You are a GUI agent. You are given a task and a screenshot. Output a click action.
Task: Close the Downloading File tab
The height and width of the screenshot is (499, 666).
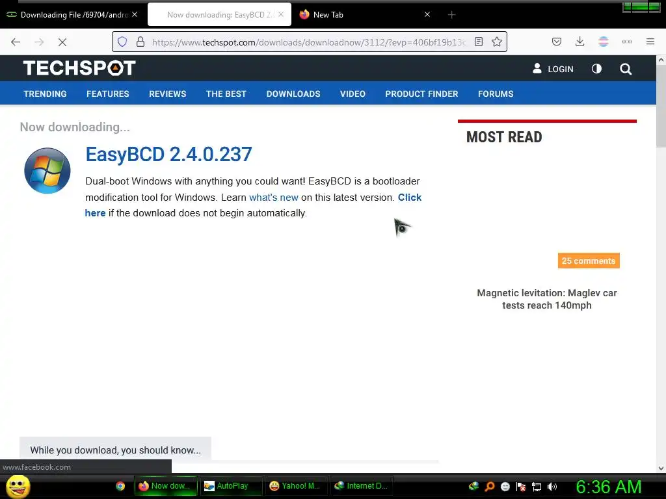135,14
